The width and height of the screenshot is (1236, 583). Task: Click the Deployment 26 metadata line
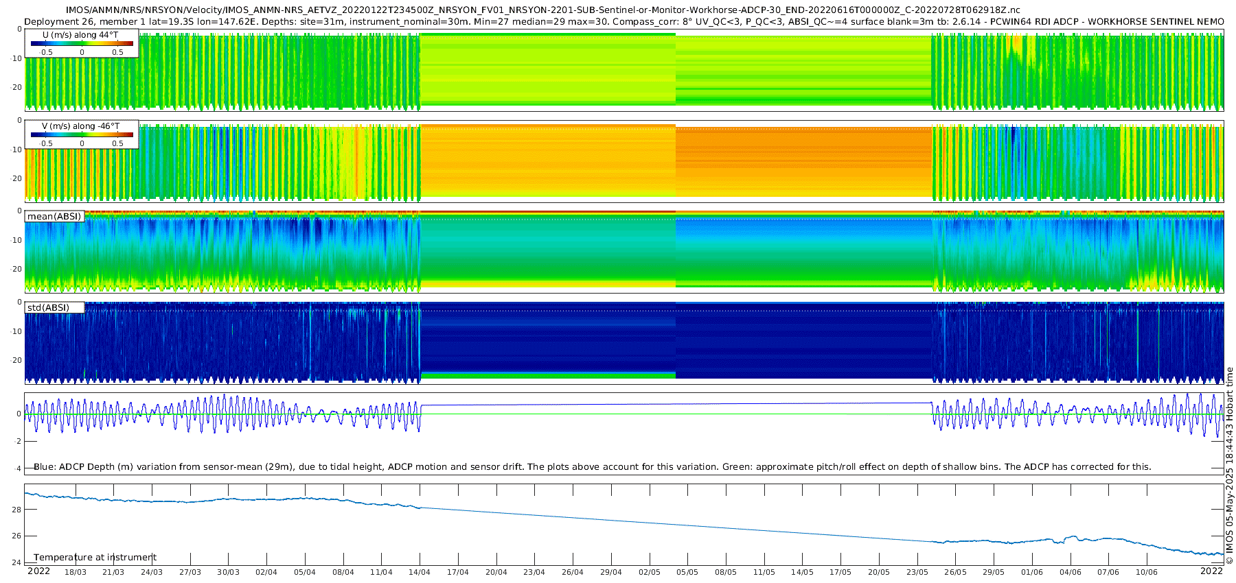623,22
